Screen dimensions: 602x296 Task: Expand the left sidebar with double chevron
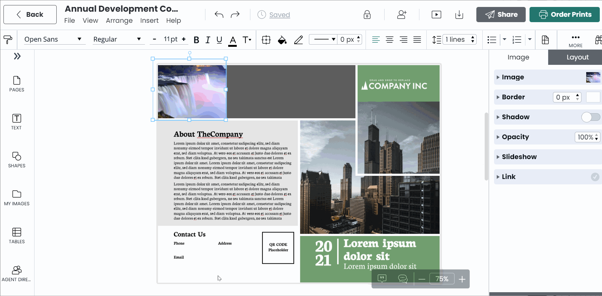(17, 56)
